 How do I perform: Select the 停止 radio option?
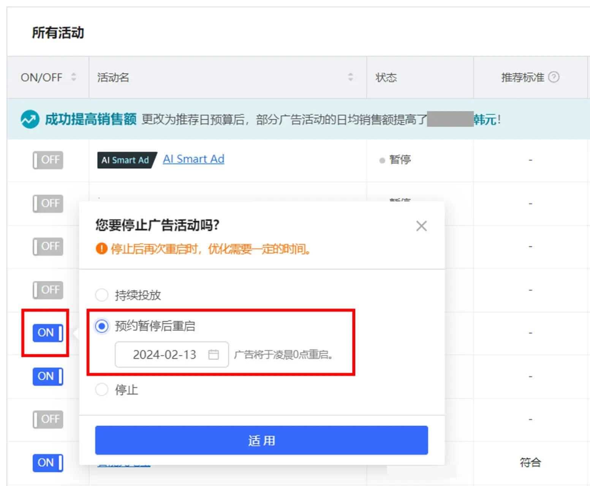tap(101, 390)
